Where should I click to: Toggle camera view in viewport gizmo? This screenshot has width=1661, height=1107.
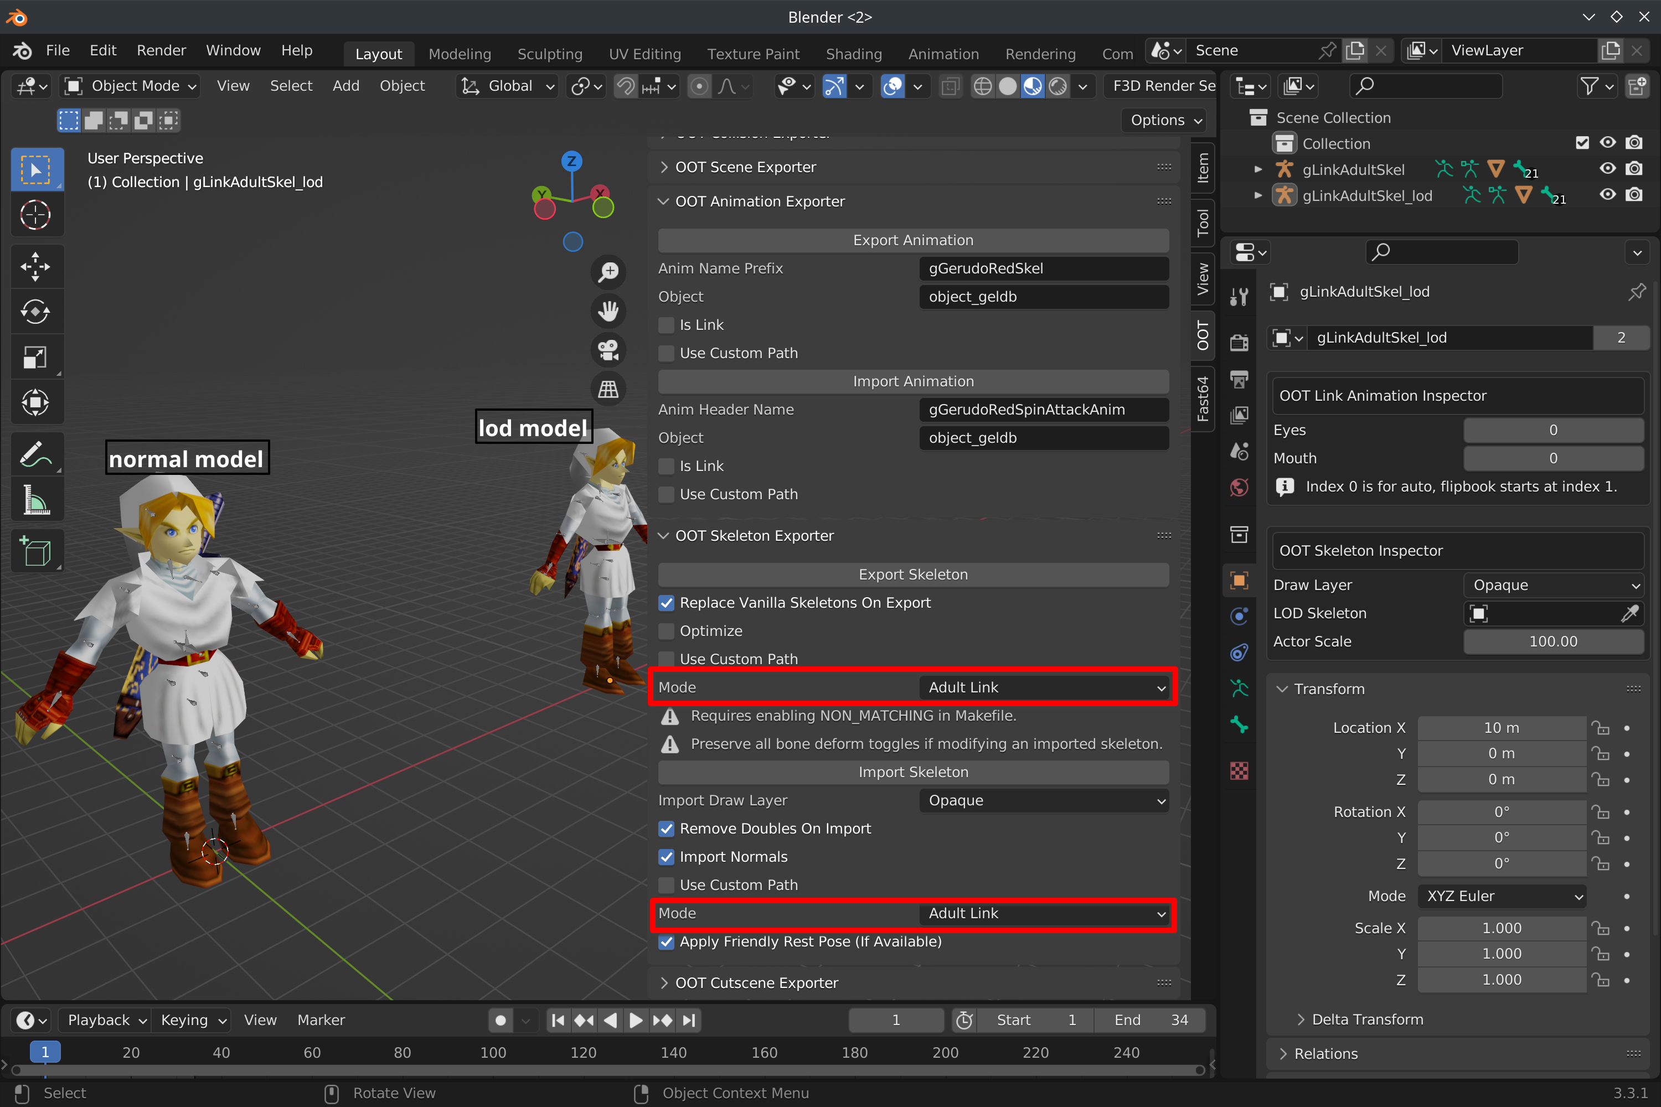[x=608, y=349]
